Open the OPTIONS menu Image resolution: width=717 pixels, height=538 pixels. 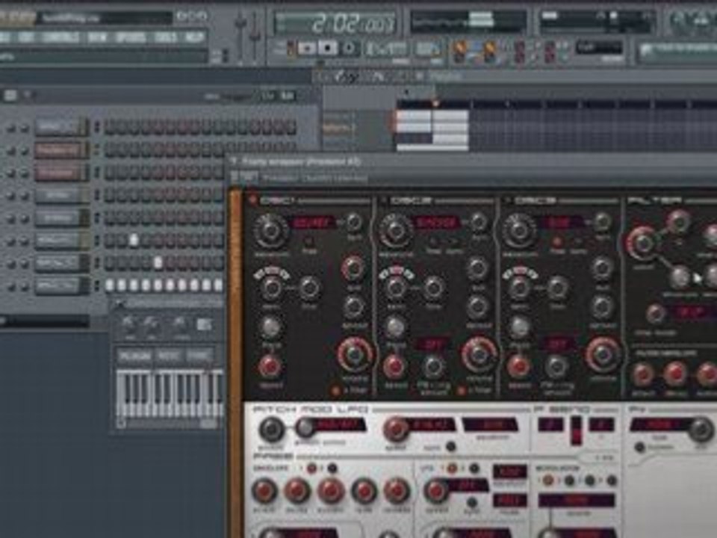click(x=131, y=37)
